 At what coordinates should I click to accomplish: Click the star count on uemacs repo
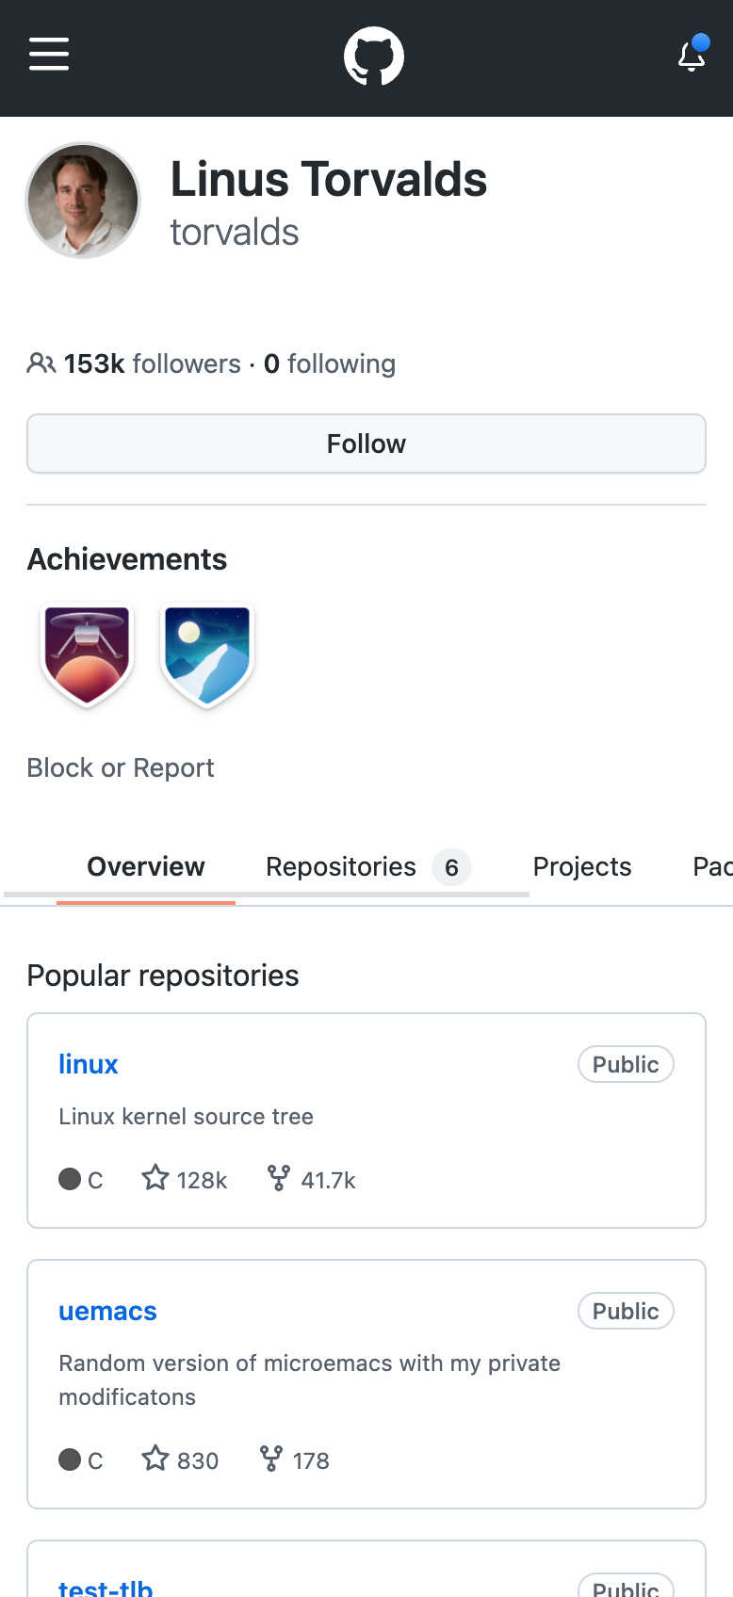tap(197, 1460)
